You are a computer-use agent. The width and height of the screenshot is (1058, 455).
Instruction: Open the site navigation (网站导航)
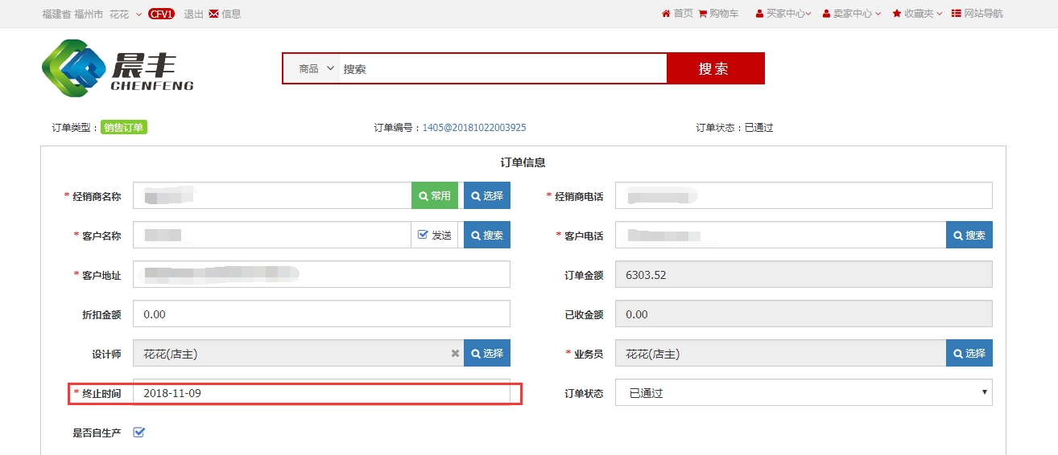pos(977,14)
